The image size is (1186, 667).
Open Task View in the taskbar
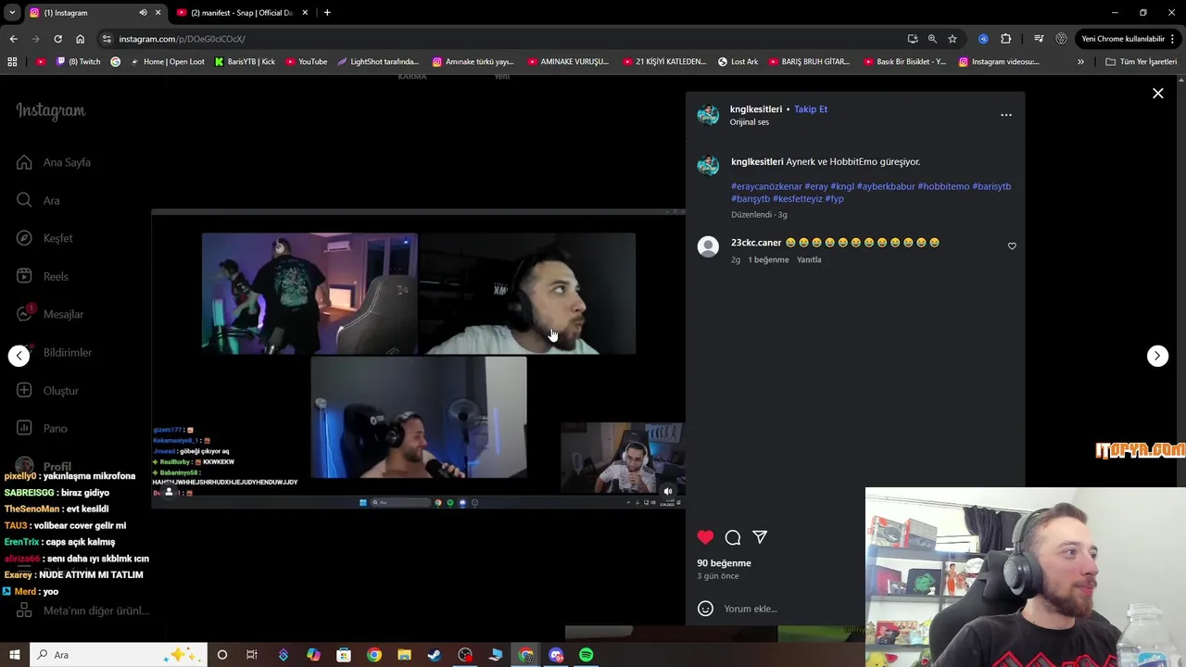click(x=252, y=655)
